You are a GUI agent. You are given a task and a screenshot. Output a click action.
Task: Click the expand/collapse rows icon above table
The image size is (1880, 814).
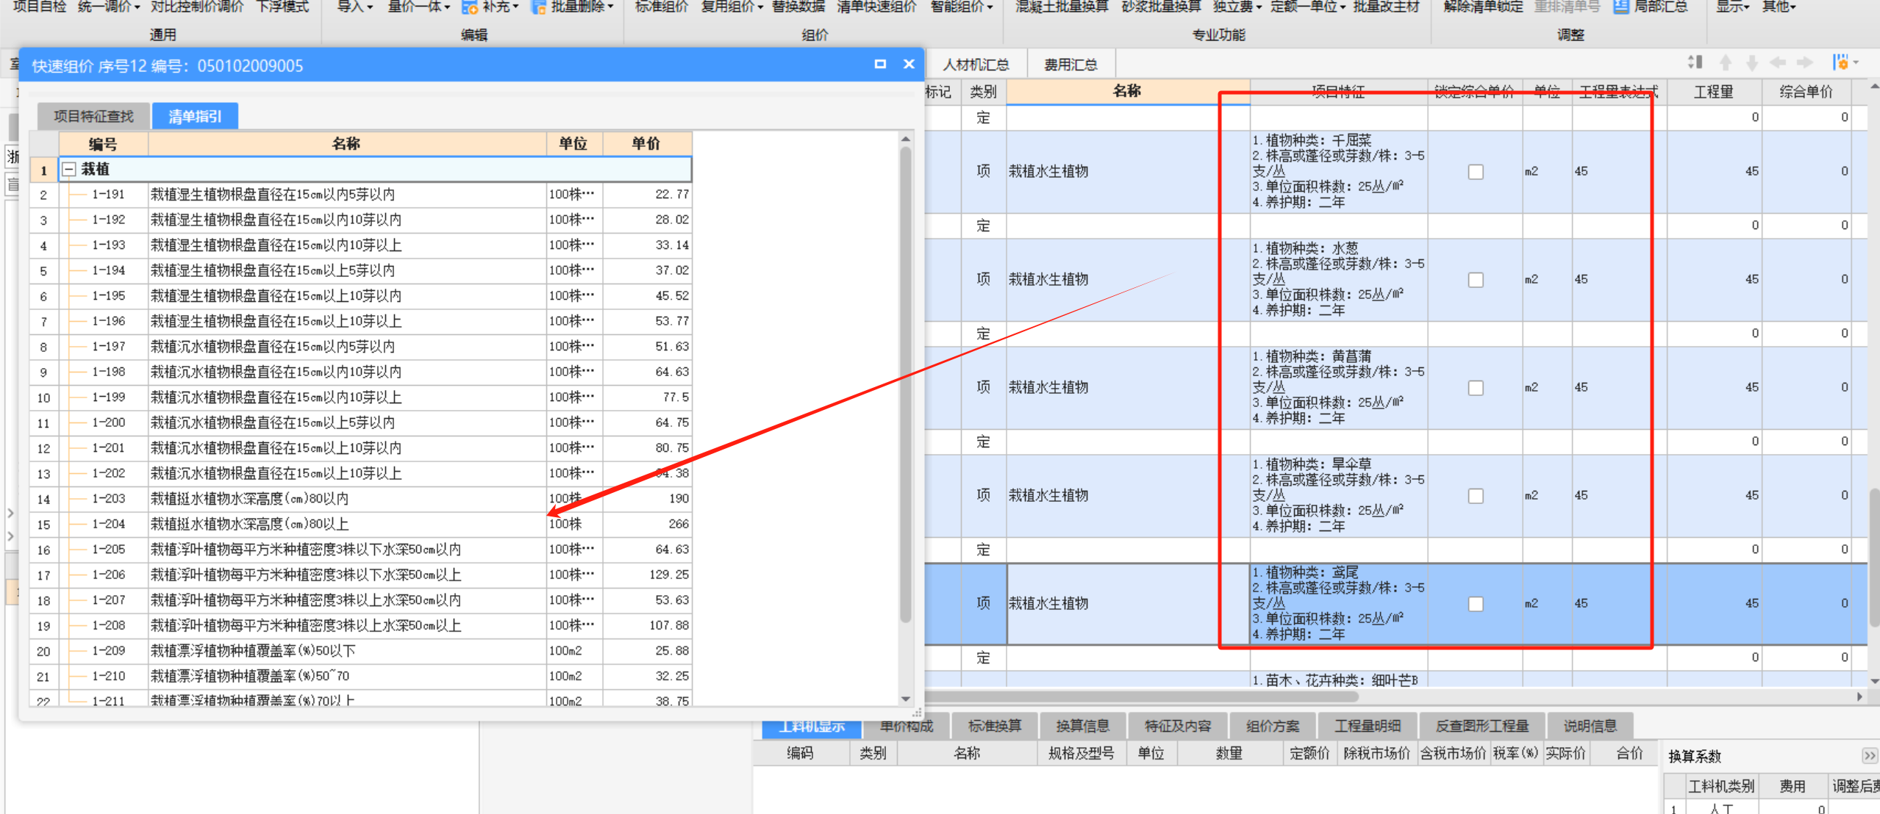click(1696, 62)
